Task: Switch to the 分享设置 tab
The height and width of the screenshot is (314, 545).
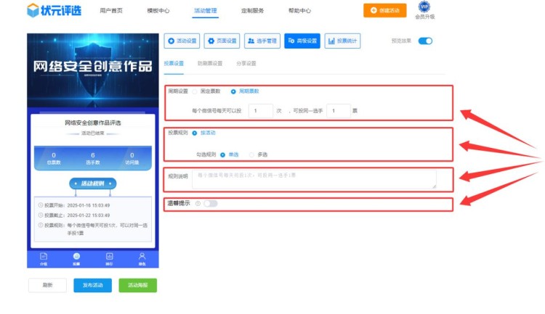Action: click(246, 63)
